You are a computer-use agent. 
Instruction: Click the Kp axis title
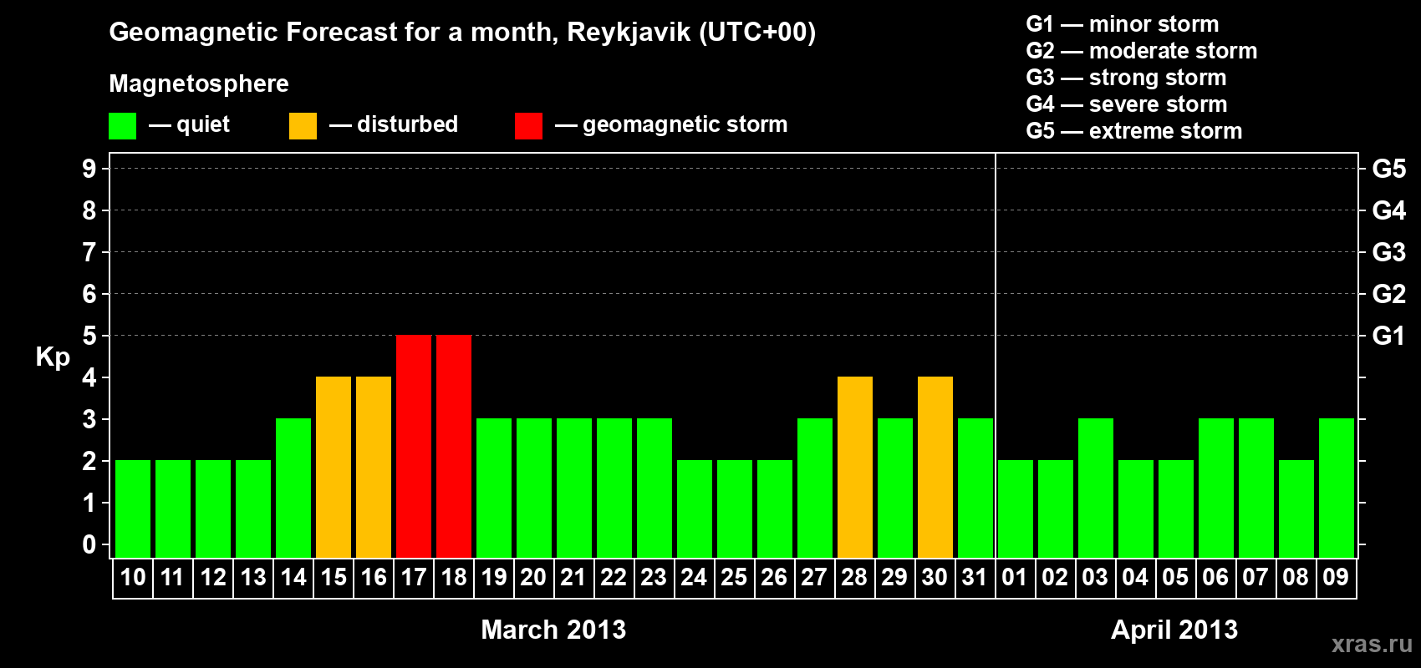[x=53, y=358]
